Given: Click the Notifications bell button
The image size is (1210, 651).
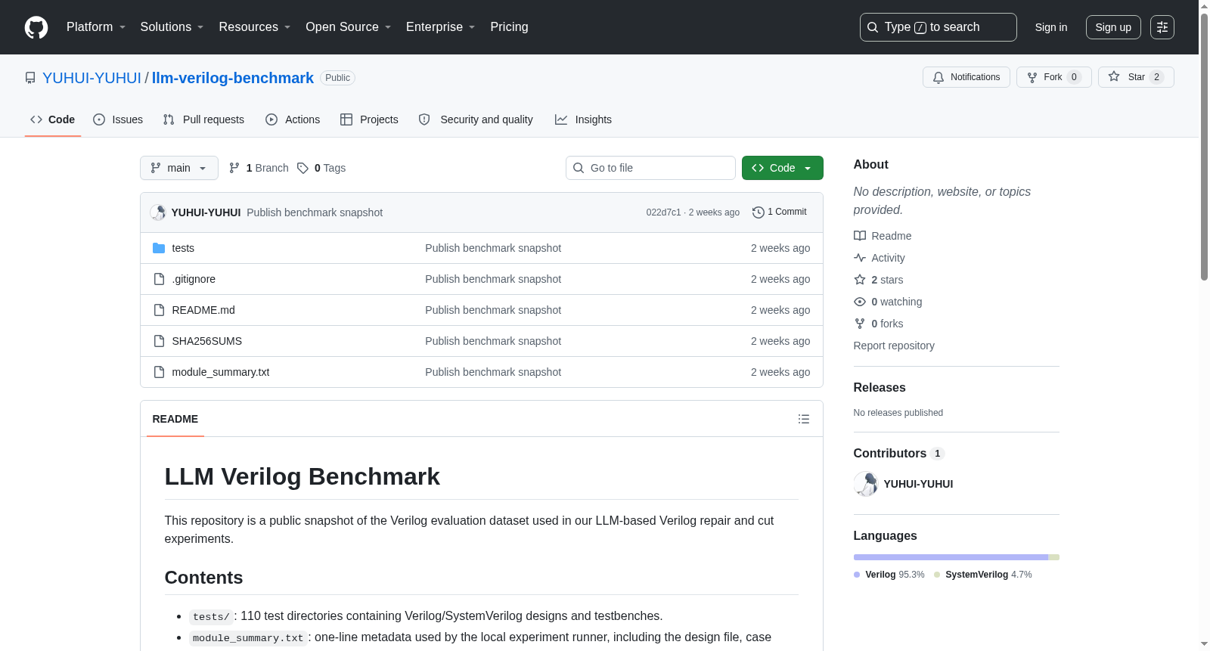Looking at the screenshot, I should [x=966, y=77].
